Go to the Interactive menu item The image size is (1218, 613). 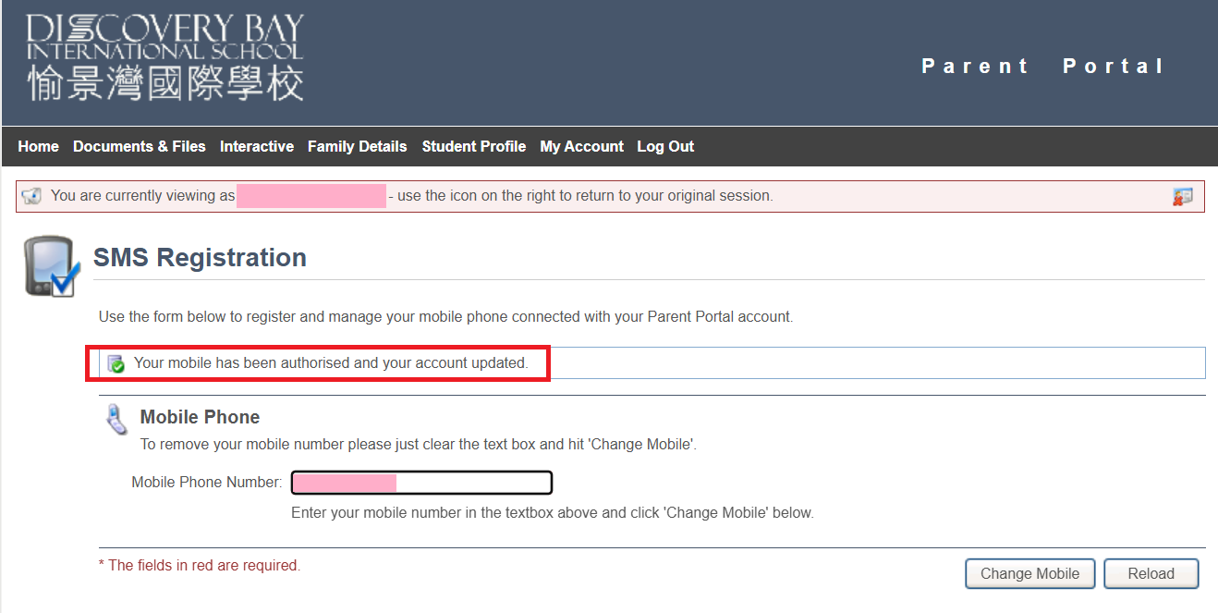(257, 146)
